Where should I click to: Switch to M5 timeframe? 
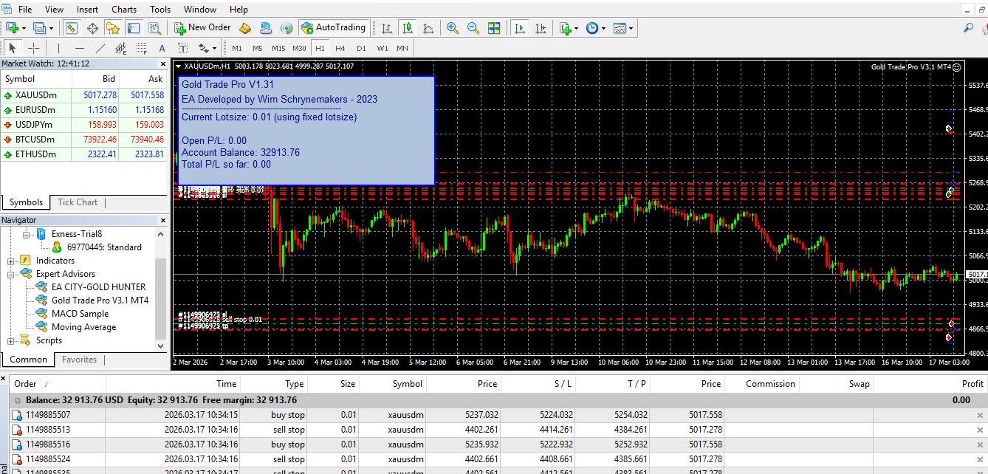[257, 48]
